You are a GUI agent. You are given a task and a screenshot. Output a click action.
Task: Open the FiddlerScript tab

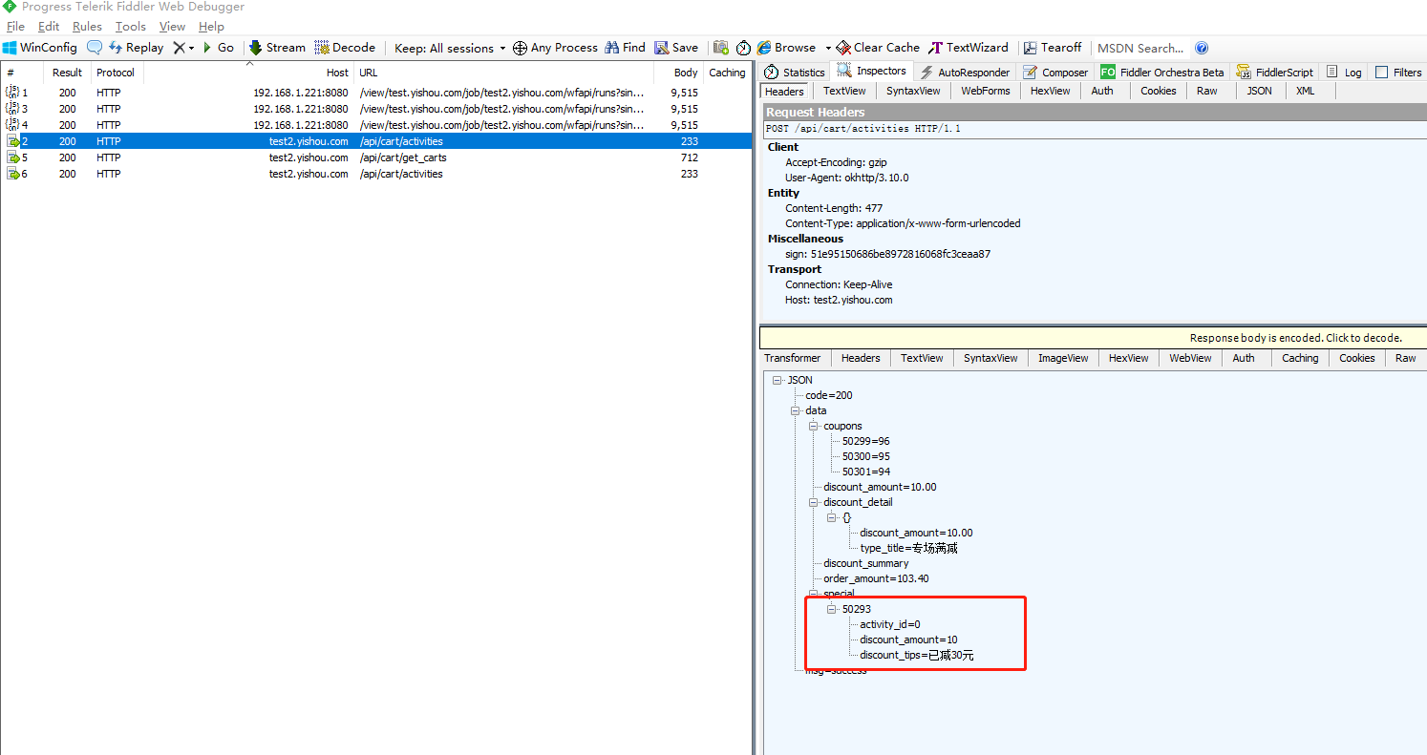[1274, 73]
